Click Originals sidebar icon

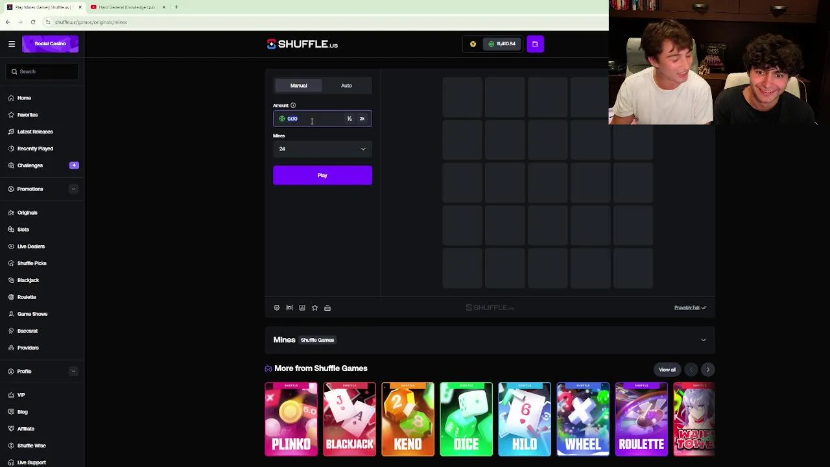point(12,213)
